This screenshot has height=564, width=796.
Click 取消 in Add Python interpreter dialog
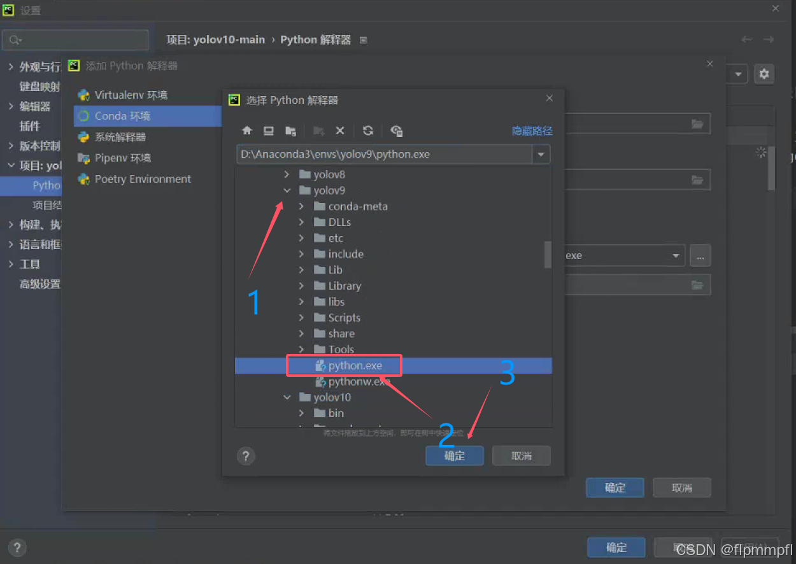(682, 488)
